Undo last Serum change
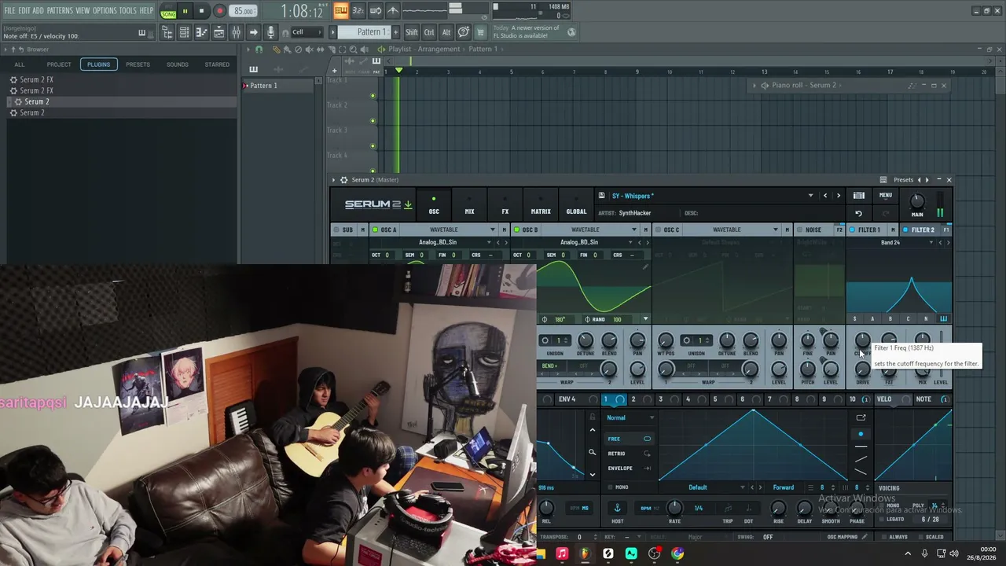1006x566 pixels. [858, 213]
